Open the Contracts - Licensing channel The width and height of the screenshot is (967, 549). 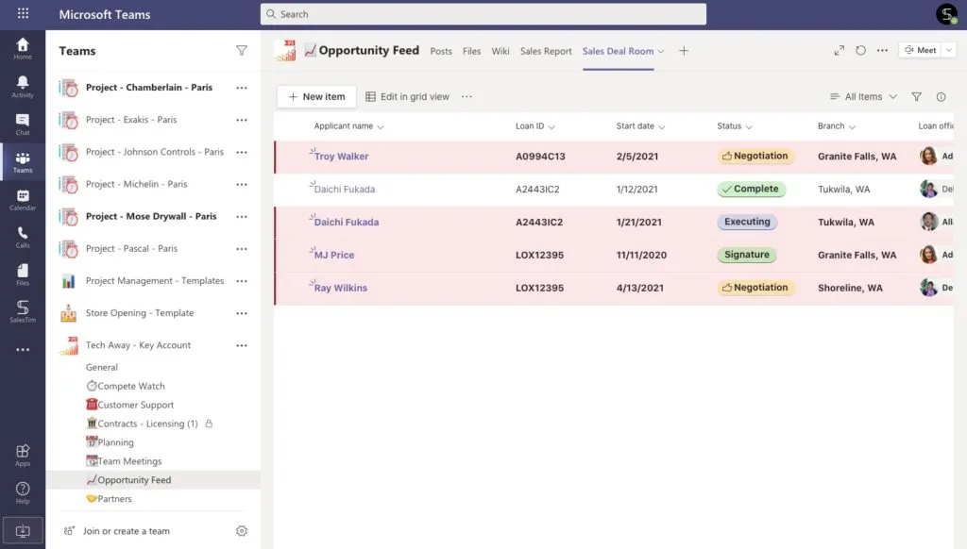[x=142, y=424]
